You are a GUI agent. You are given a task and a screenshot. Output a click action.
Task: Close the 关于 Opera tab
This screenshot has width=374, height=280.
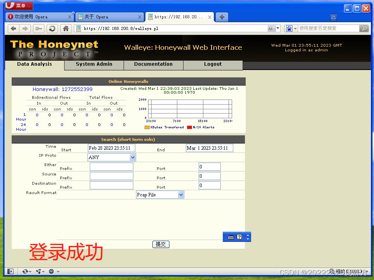click(x=140, y=17)
